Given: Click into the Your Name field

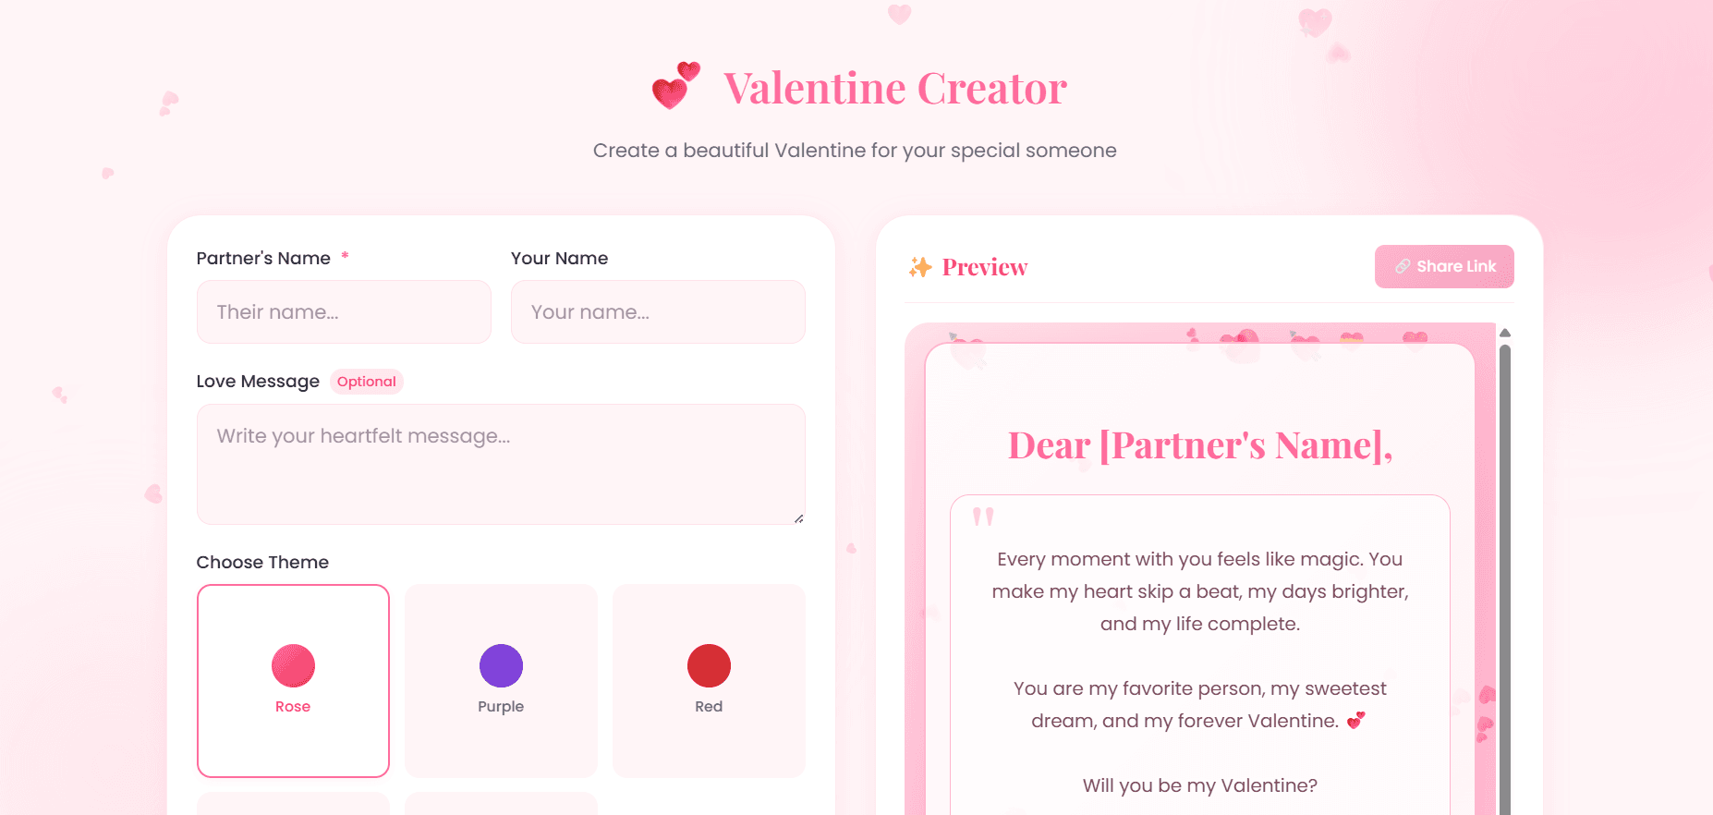Looking at the screenshot, I should (x=658, y=312).
